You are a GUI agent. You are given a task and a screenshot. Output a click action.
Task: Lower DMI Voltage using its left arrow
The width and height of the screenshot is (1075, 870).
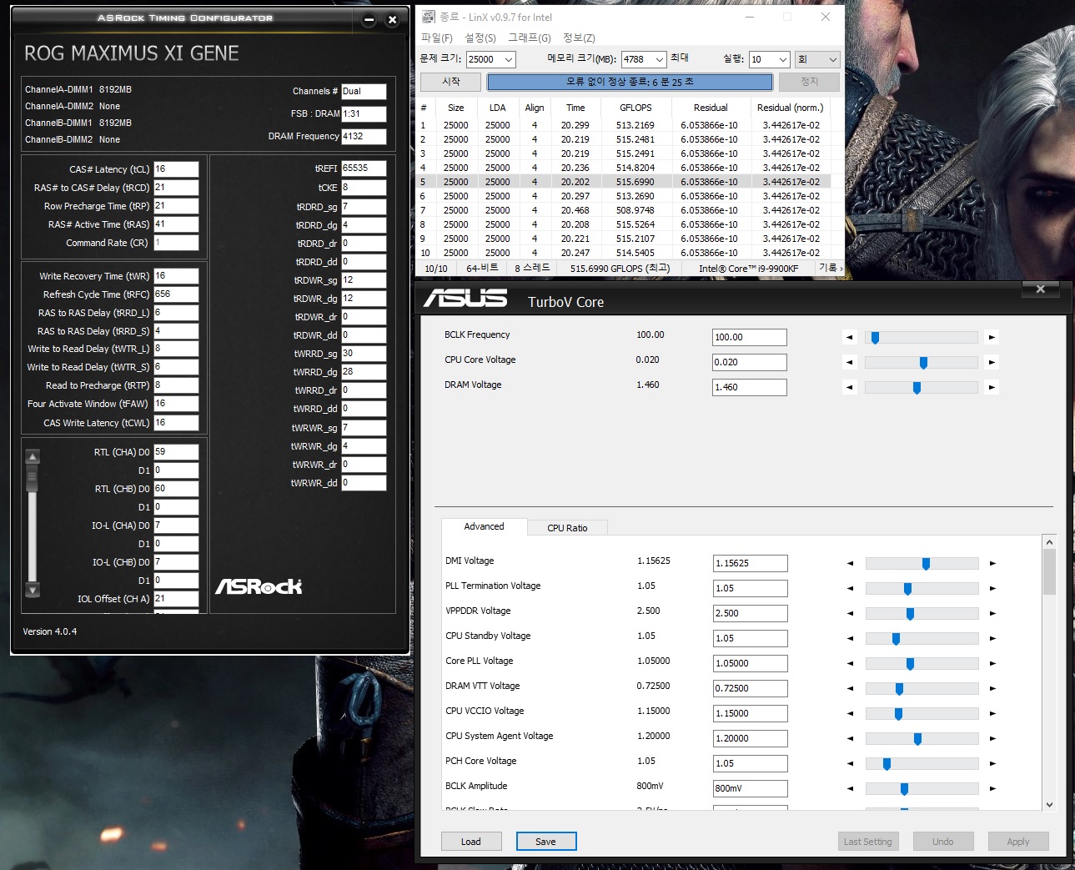click(x=851, y=563)
